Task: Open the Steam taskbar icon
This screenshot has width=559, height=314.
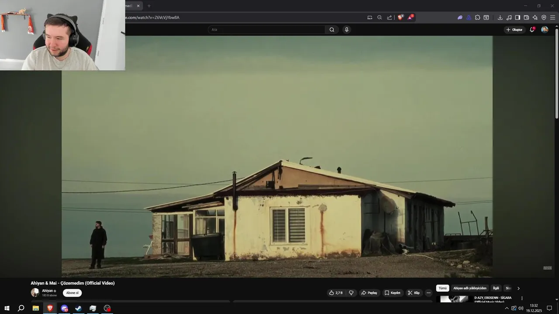Action: tap(79, 308)
